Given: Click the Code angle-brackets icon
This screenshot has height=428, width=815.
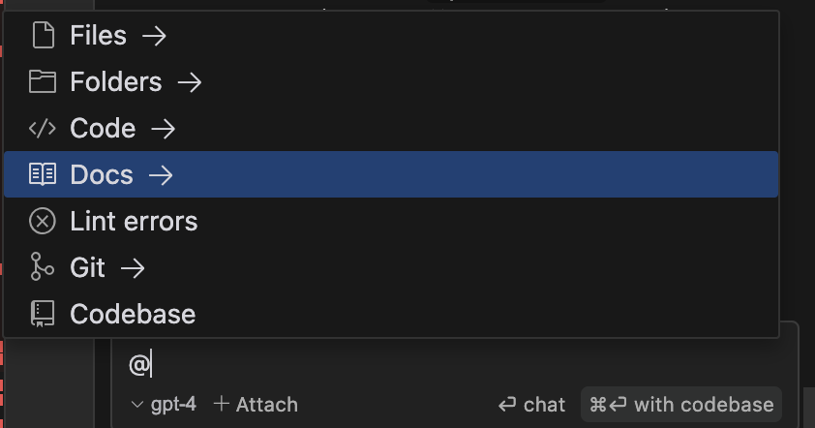Looking at the screenshot, I should [42, 128].
